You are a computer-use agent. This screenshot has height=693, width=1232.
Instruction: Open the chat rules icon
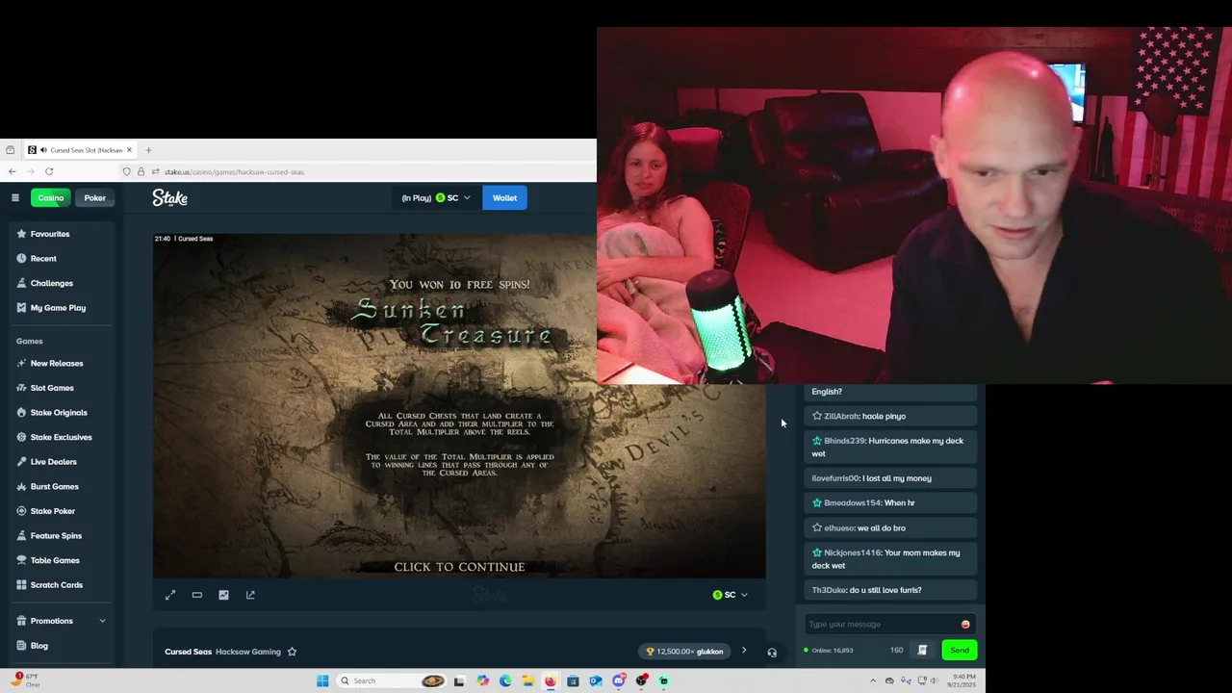pos(922,651)
